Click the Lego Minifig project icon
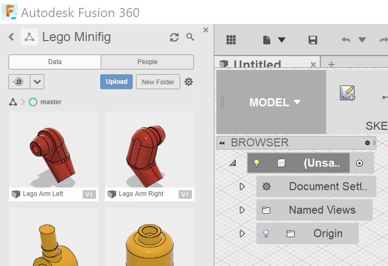 (x=29, y=37)
